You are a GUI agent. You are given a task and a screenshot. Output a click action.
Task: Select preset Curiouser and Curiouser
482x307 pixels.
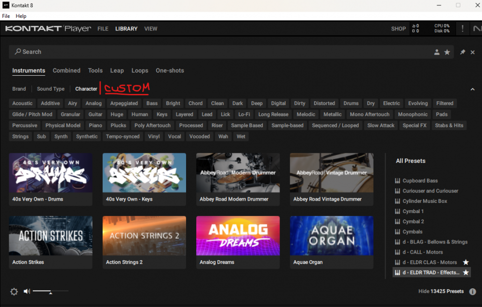click(x=431, y=191)
